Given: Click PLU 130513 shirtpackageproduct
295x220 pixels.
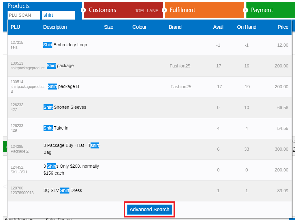Looking at the screenshot, I should 27,66.
